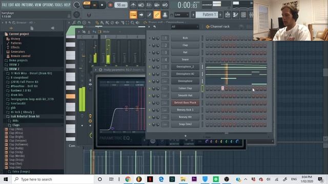Open the HELP menu
328x184 pixels.
67,5
